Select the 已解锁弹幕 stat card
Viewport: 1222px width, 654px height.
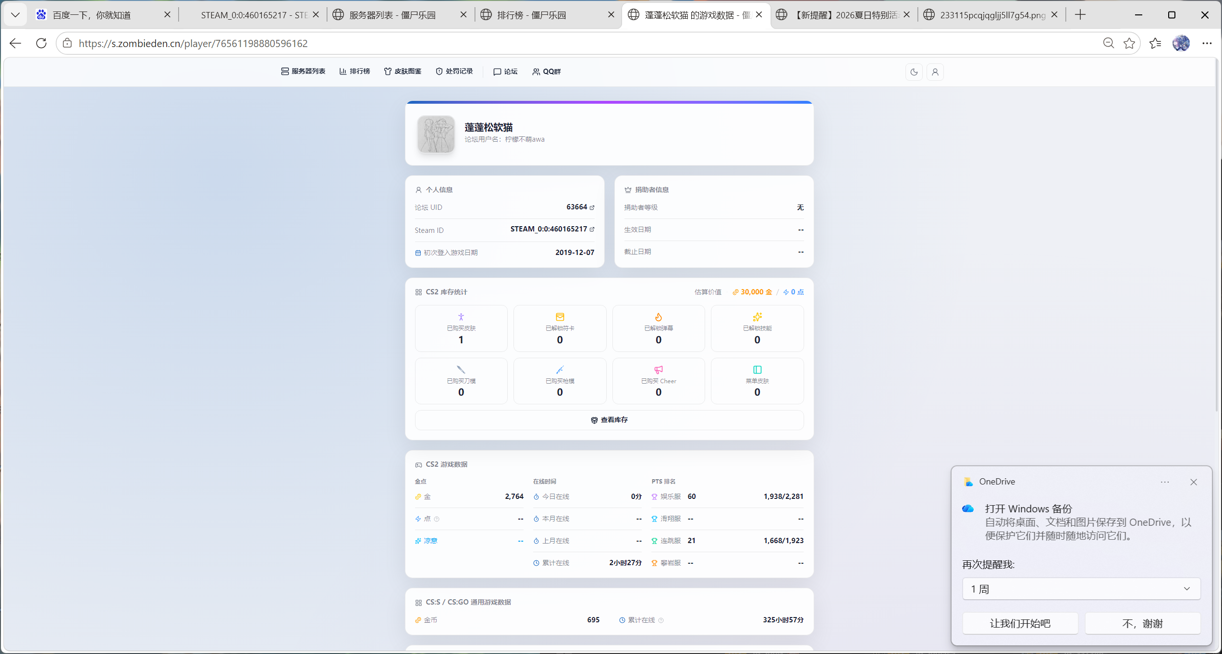pyautogui.click(x=659, y=328)
